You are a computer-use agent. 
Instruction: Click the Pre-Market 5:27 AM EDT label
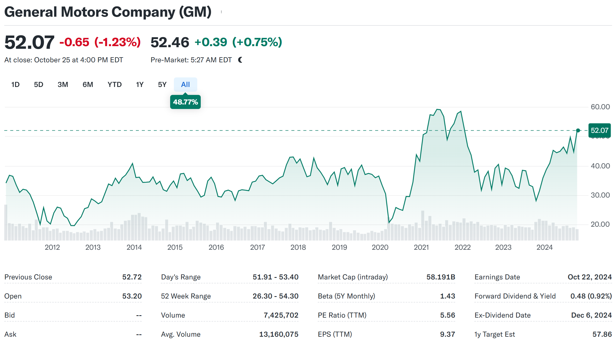pos(191,60)
